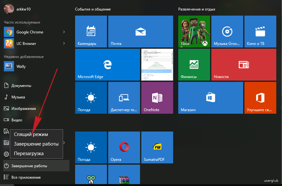This screenshot has width=282, height=186.
Task: Open the Погода tile below Microsoft Edge
Action: tap(91, 98)
